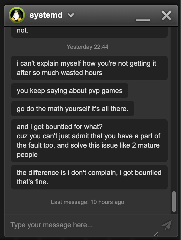The image size is (181, 240).
Task: Send the message with paper plane icon
Action: (x=167, y=225)
